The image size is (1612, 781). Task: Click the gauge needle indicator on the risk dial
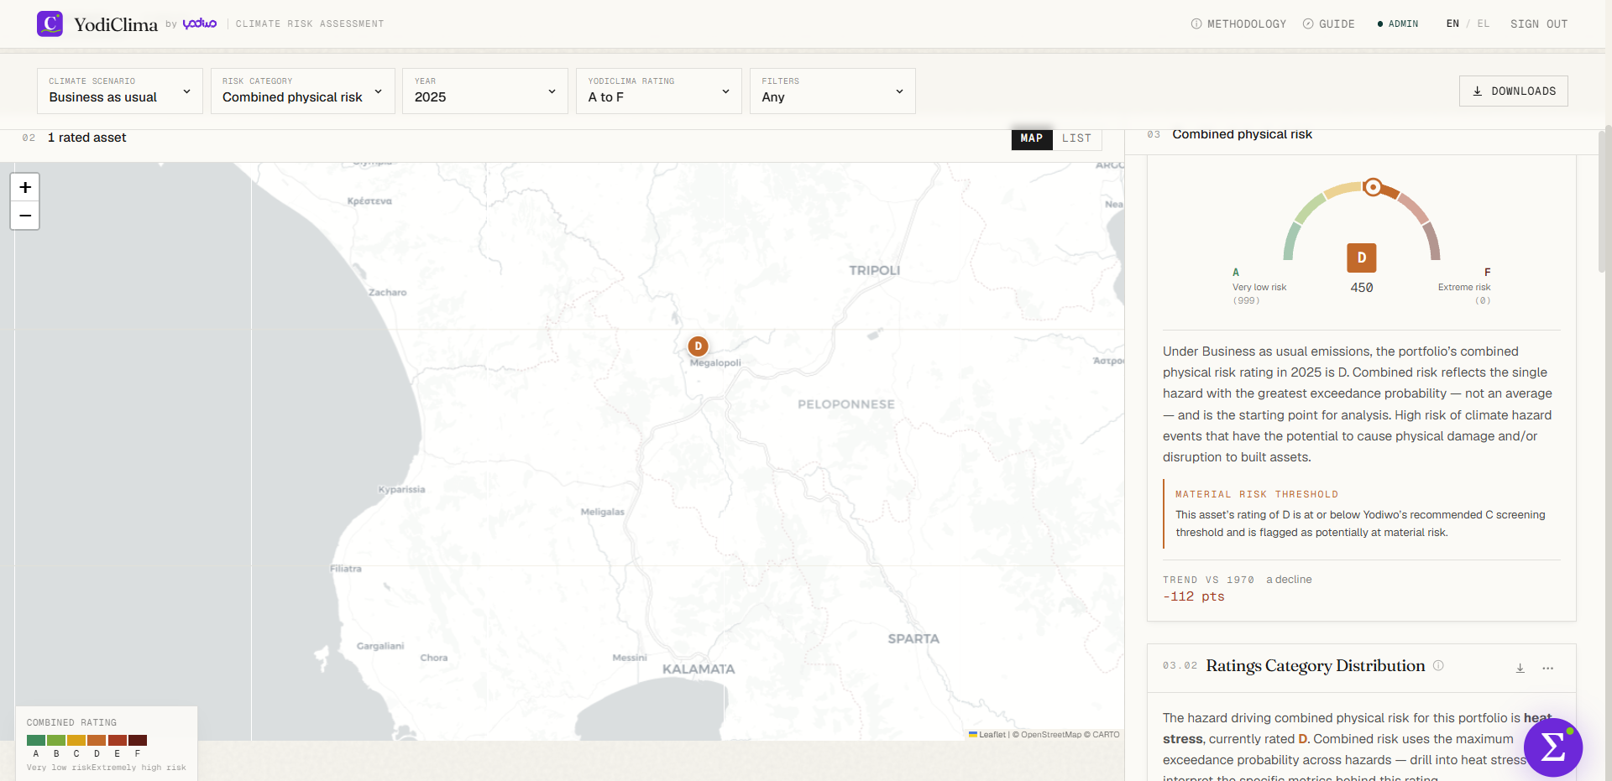click(x=1373, y=187)
